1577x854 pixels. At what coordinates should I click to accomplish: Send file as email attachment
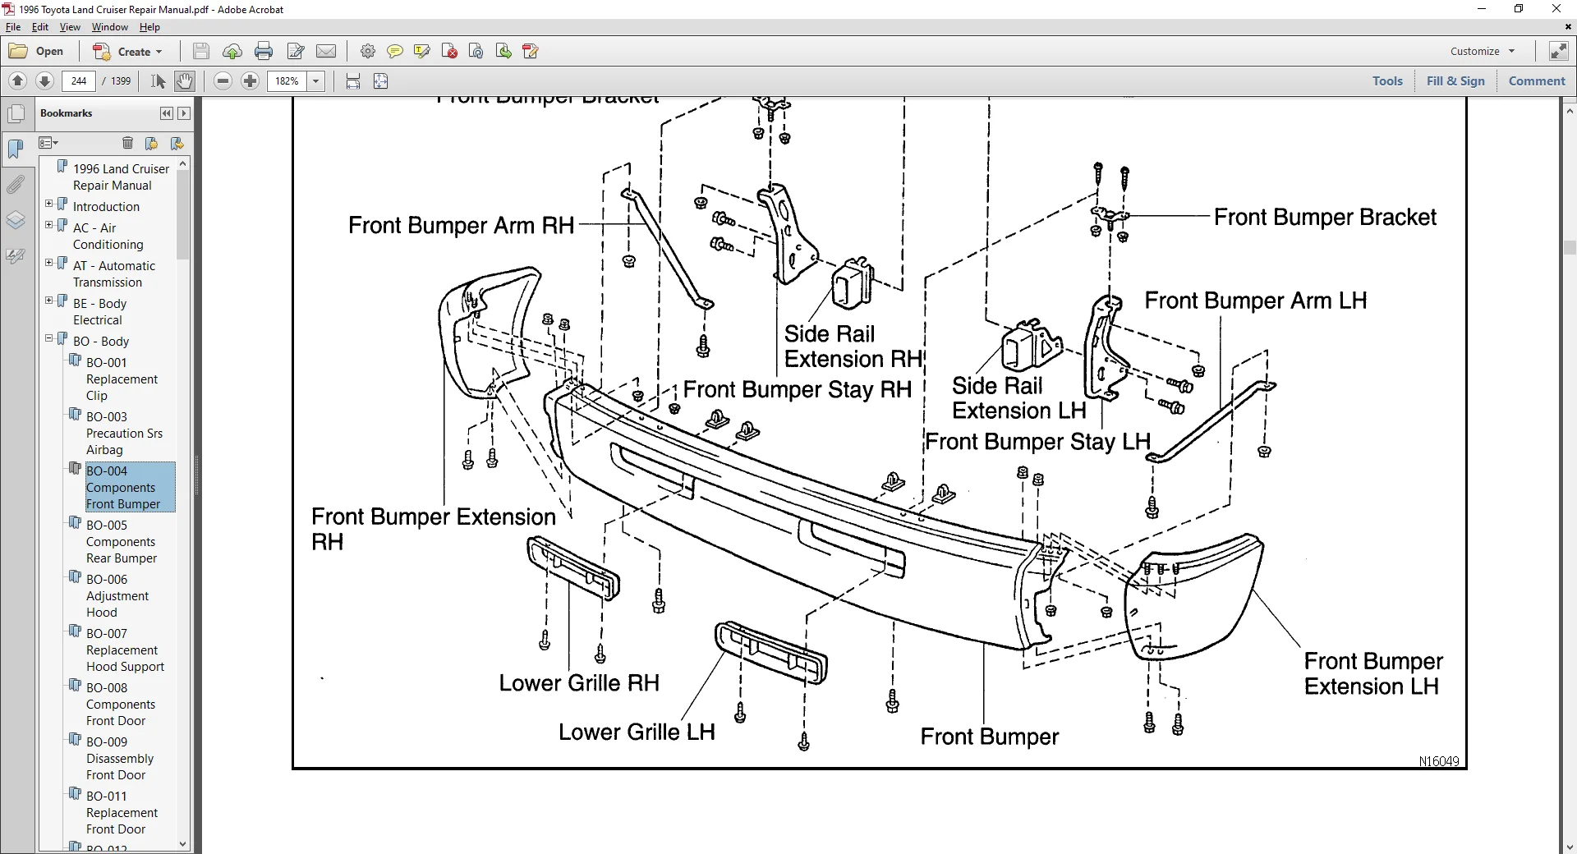326,52
